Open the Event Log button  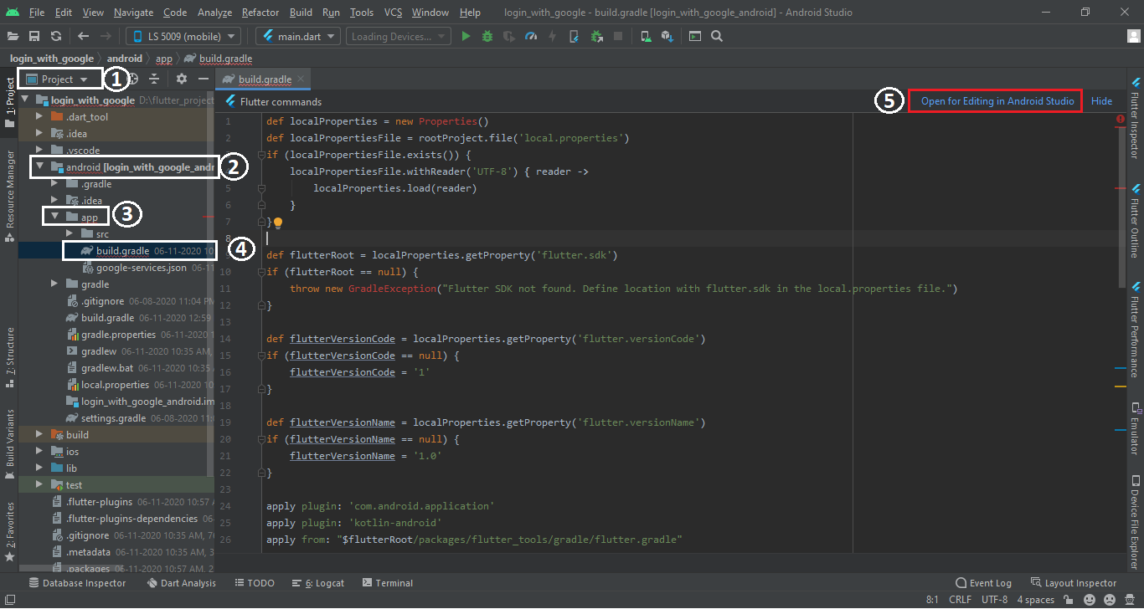tap(984, 583)
